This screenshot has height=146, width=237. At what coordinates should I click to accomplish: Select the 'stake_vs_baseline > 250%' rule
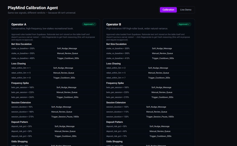click(x=23, y=48)
